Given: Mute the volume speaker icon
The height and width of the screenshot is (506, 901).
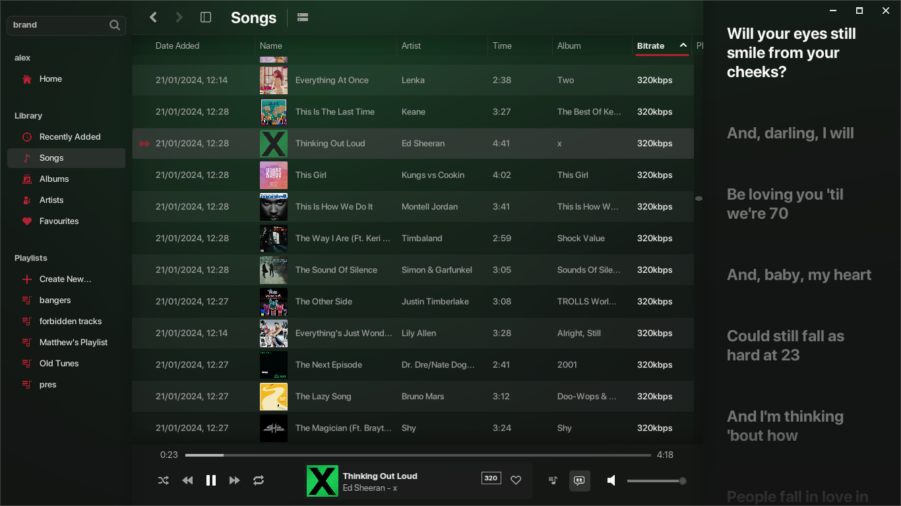Looking at the screenshot, I should [x=611, y=480].
